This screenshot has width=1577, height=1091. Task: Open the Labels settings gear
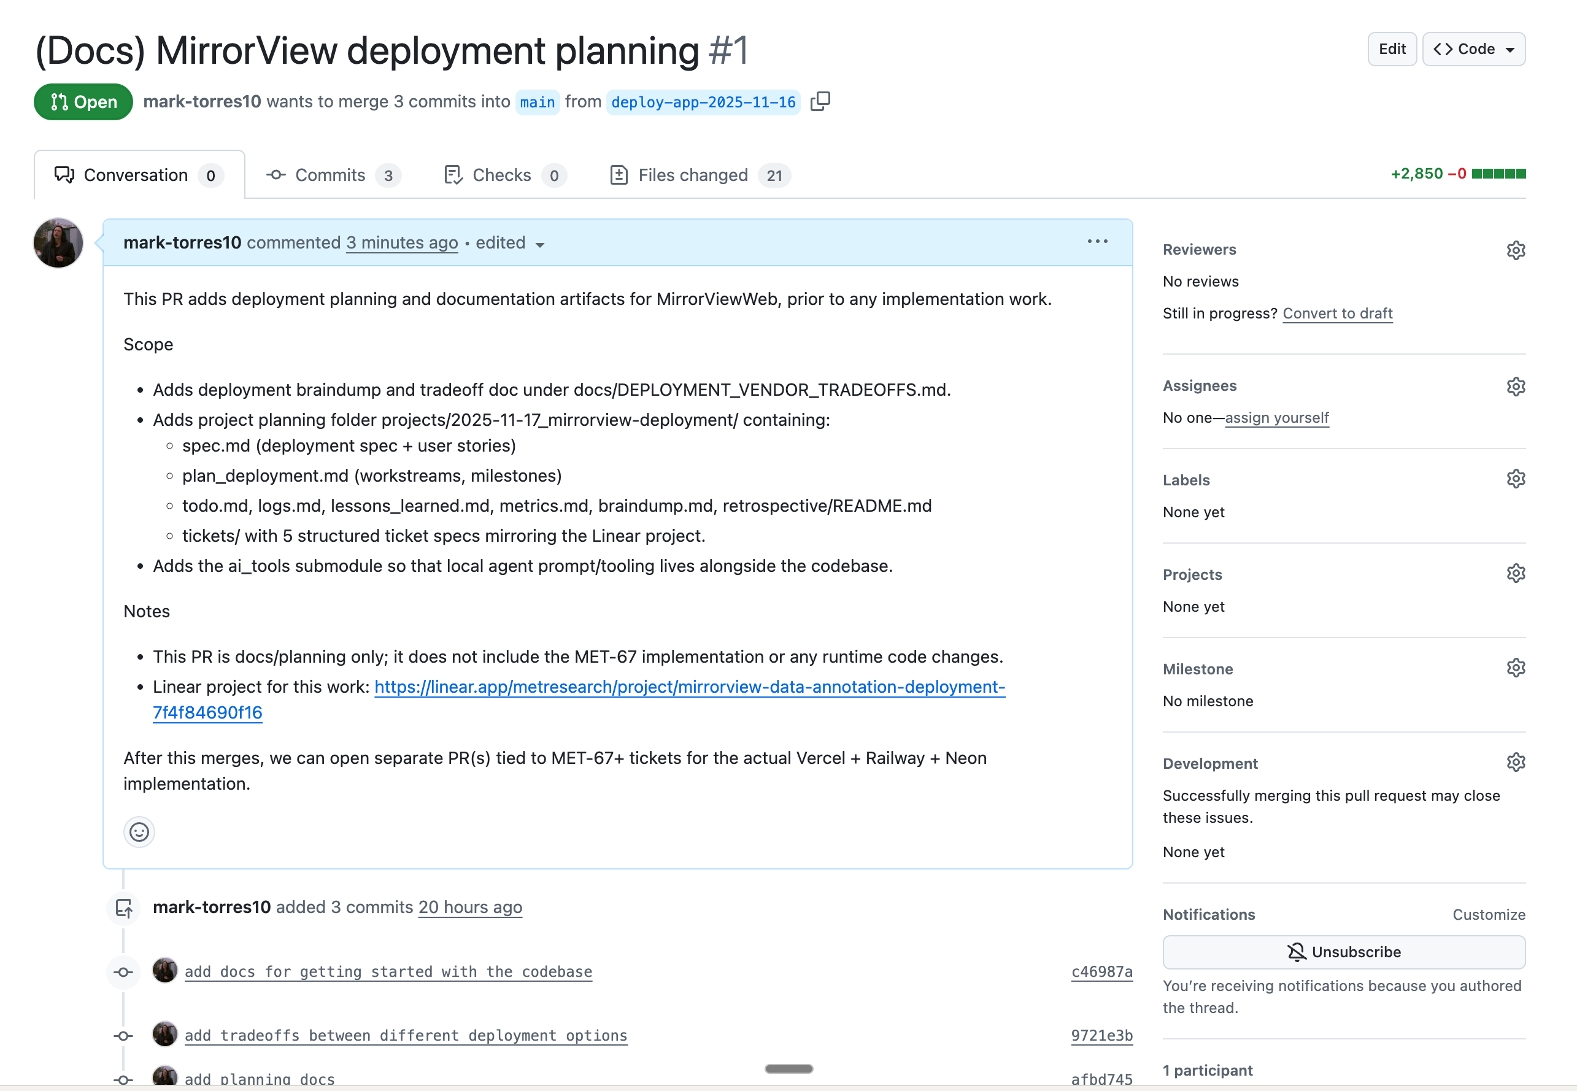1516,479
